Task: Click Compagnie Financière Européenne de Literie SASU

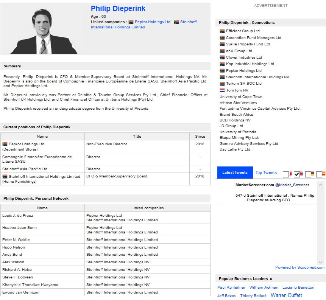Action: click(x=37, y=159)
